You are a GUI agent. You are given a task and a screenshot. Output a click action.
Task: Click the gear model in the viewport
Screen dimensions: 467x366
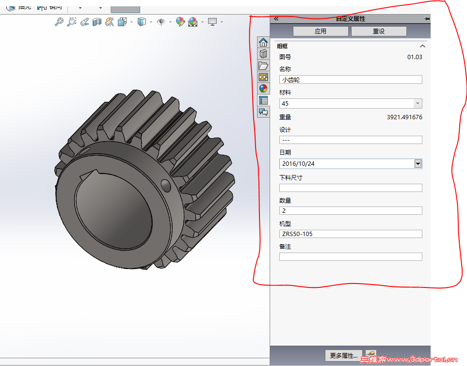[x=145, y=180]
